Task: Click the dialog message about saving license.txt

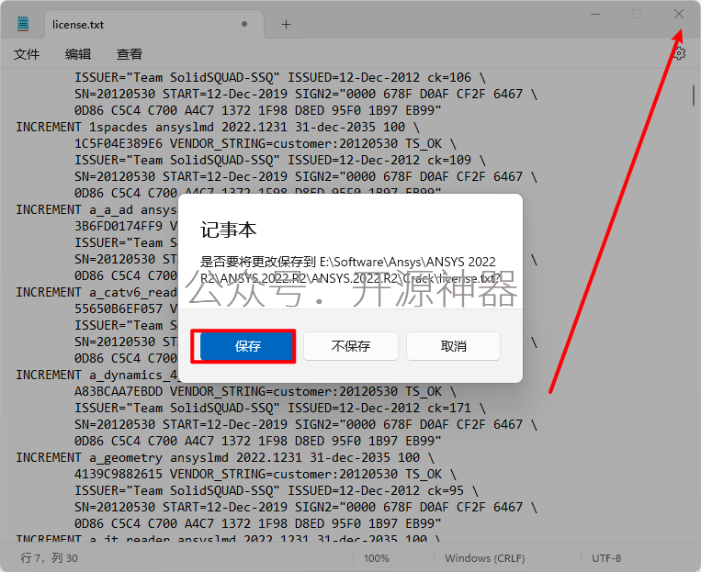Action: [350, 270]
